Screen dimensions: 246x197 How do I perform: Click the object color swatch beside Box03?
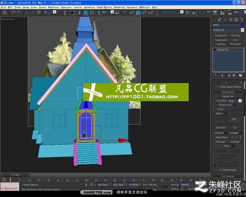pos(243,25)
